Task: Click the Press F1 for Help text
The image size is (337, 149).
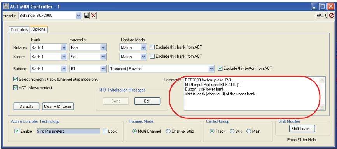Action: tap(302, 140)
